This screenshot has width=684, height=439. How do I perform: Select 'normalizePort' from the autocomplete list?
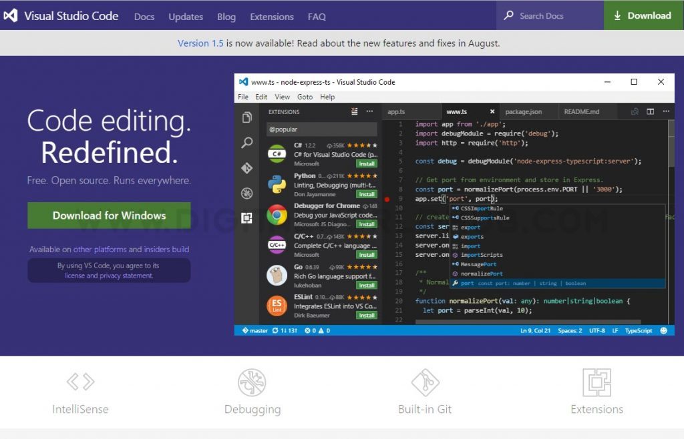481,274
